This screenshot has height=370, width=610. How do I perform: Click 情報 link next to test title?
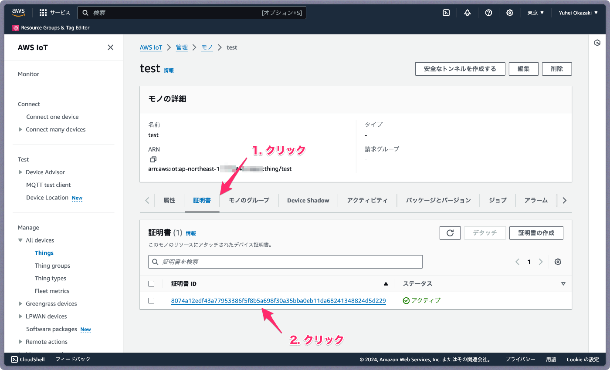[169, 70]
